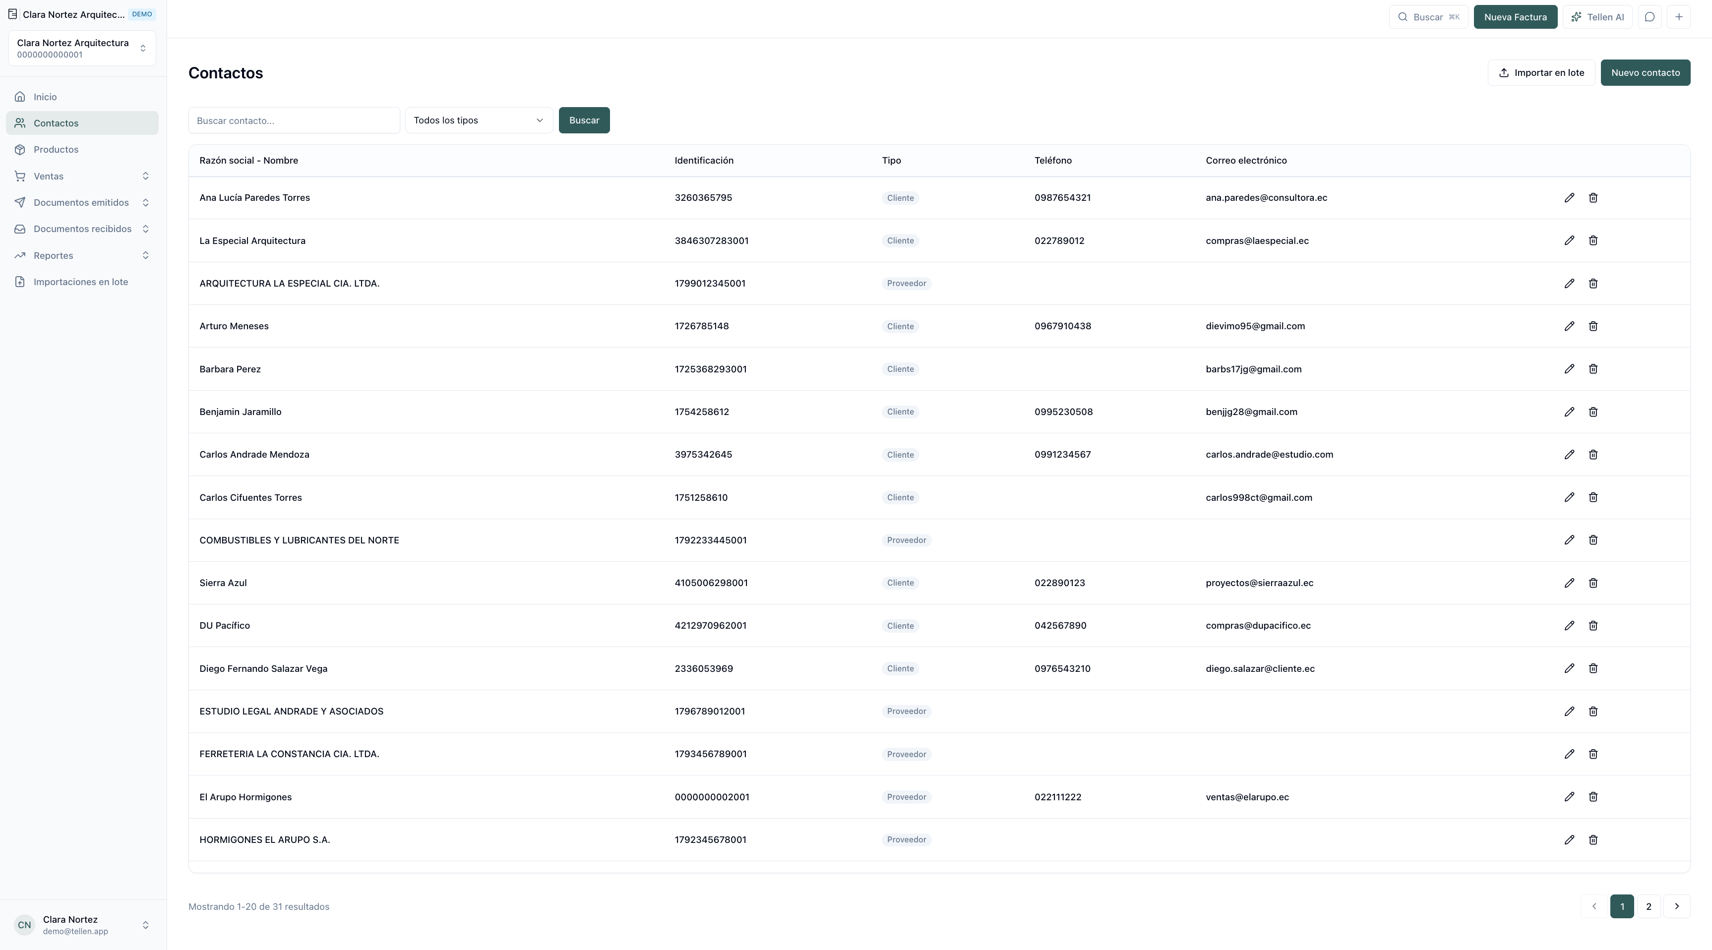Select Contactos in sidebar
The image size is (1712, 950).
(x=82, y=123)
